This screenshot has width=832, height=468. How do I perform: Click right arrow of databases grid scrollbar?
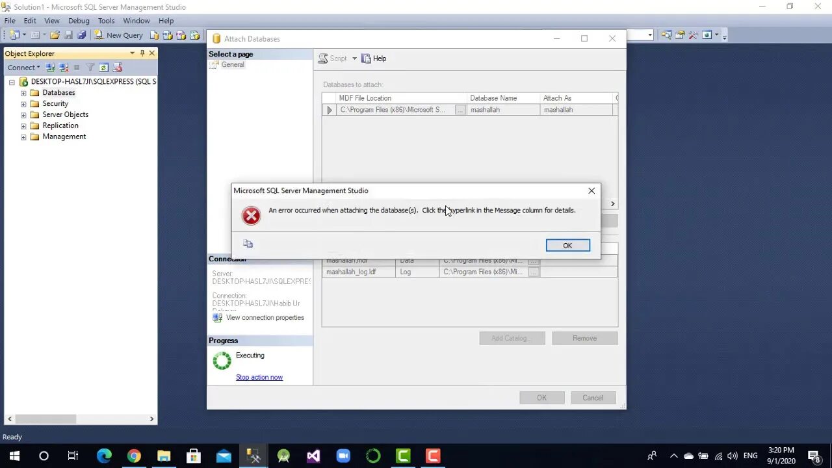612,203
